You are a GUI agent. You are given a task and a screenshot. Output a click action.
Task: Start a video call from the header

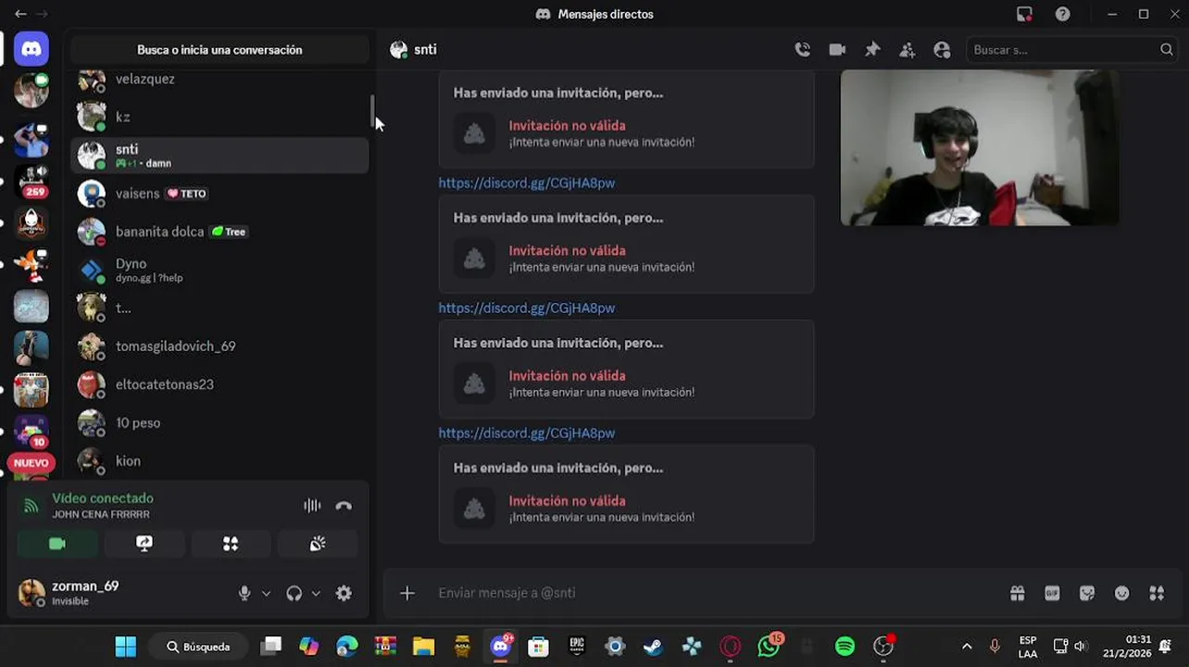[837, 50]
